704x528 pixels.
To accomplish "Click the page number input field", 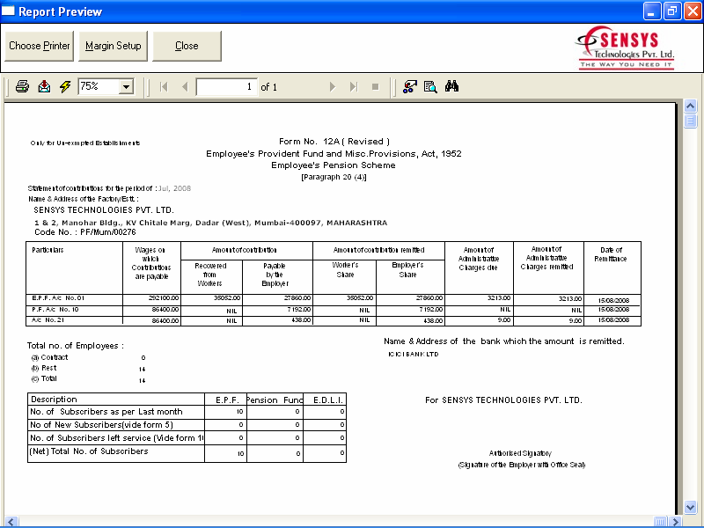I will pos(227,86).
